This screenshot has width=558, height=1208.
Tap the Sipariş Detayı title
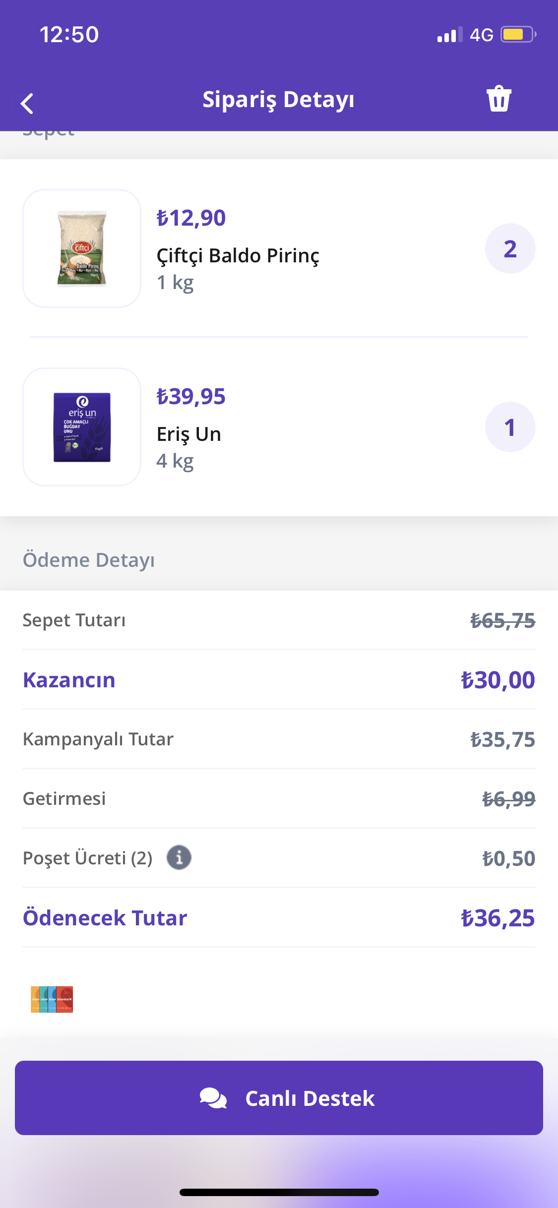278,99
